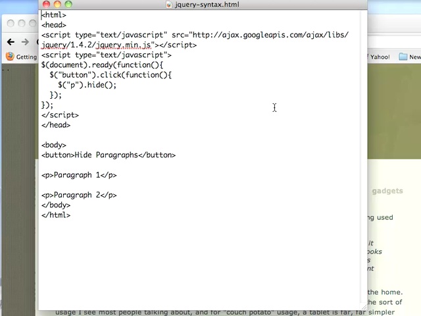Viewport: 421px width, 316px height.
Task: Click the text '<html>' opening tag line
Action: tap(54, 14)
